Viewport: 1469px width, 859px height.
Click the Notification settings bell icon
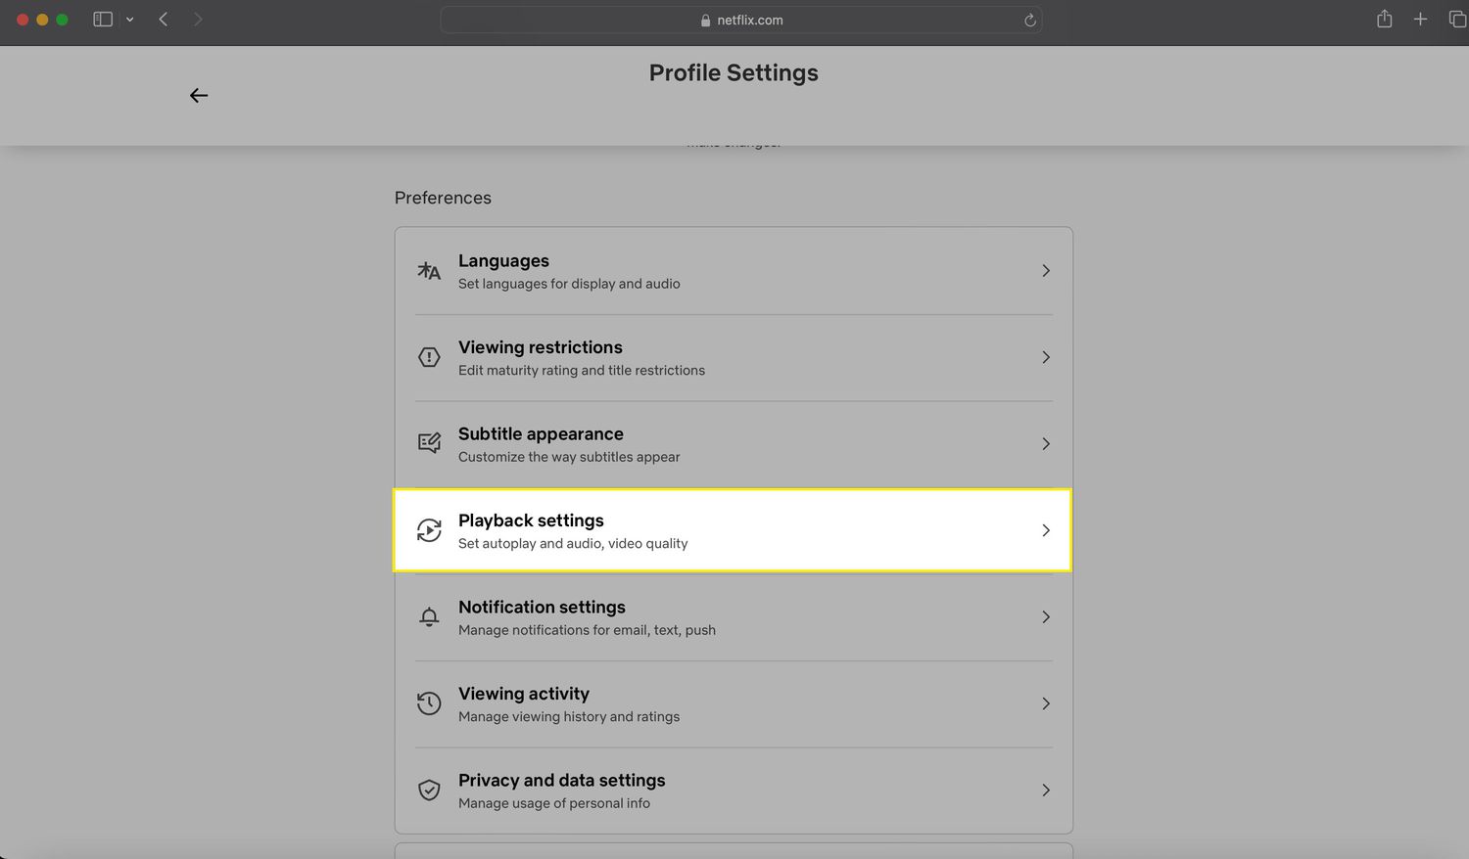point(429,616)
